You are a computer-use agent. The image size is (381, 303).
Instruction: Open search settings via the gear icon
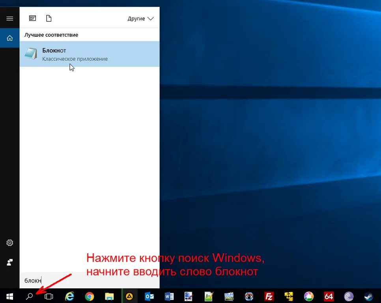(9, 243)
